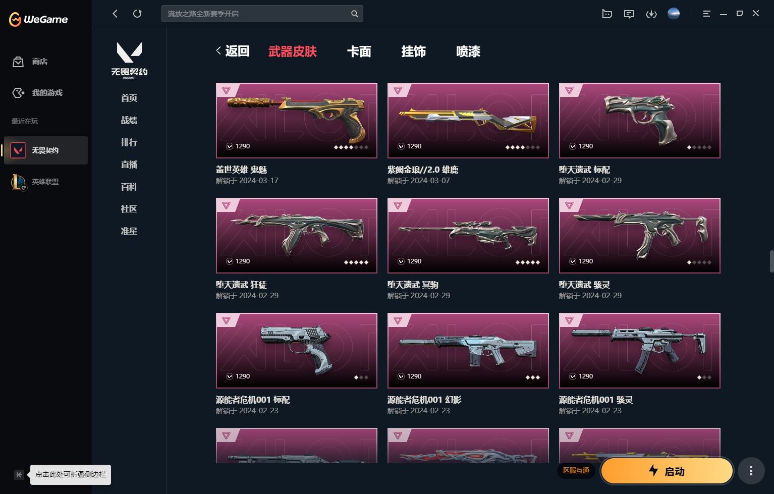Click the search input field
The image size is (774, 494).
(257, 14)
